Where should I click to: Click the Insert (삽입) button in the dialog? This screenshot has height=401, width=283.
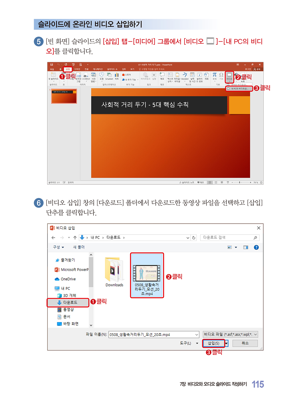[214, 343]
